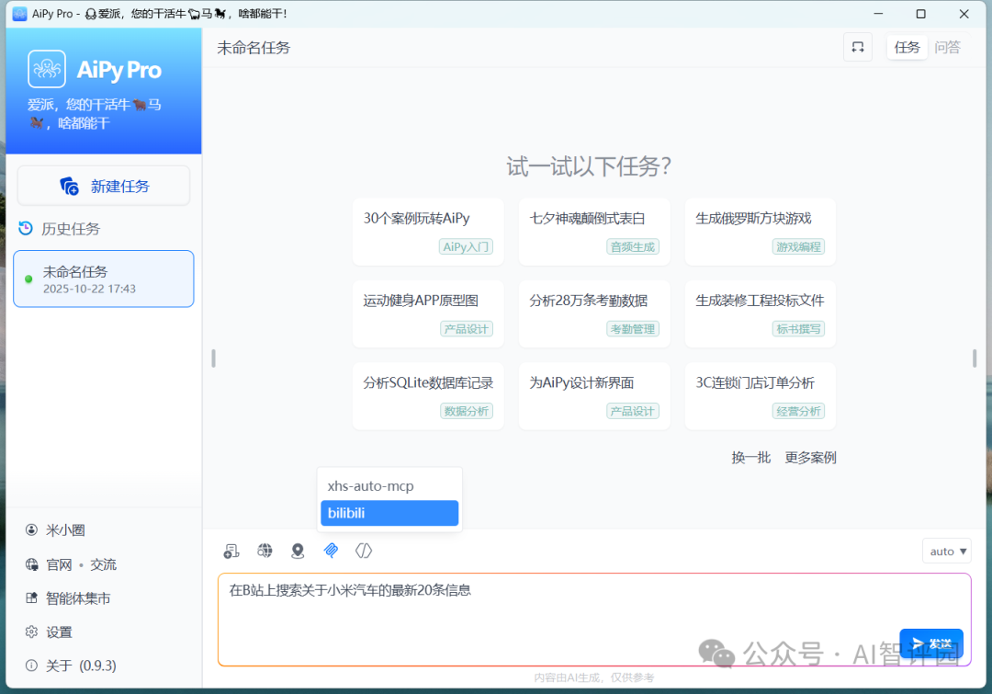Click the globe web search icon above input
This screenshot has height=694, width=992.
coord(265,551)
